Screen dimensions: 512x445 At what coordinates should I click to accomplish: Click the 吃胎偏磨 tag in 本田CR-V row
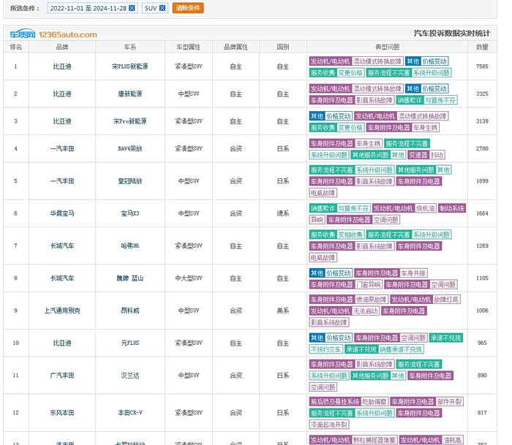[374, 402]
